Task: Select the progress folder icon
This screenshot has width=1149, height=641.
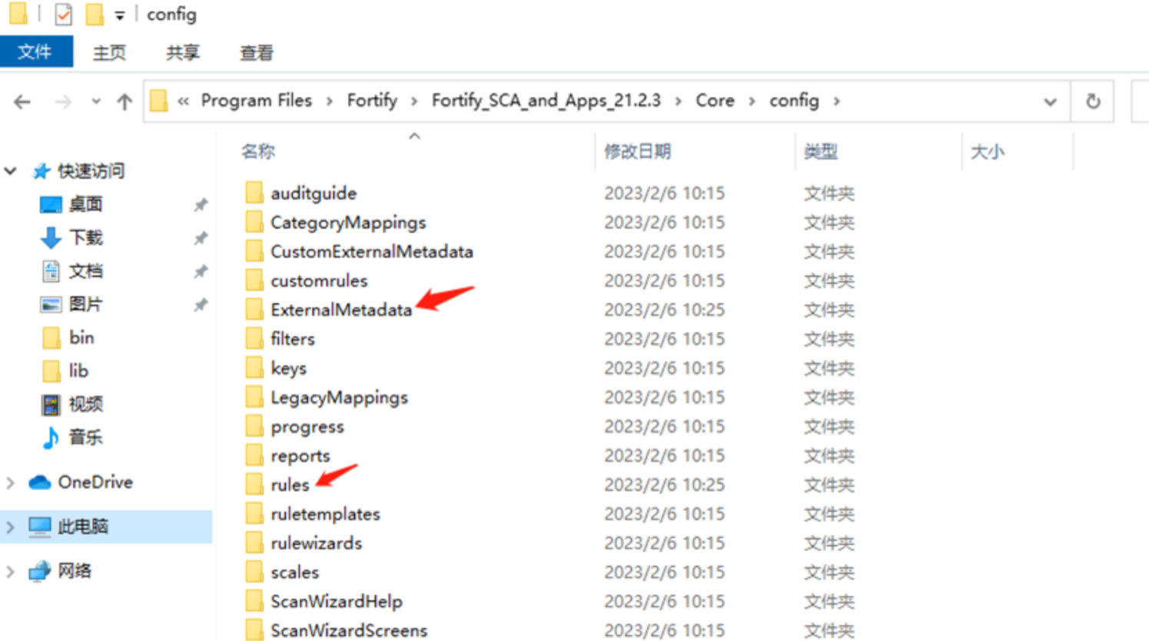Action: (254, 426)
